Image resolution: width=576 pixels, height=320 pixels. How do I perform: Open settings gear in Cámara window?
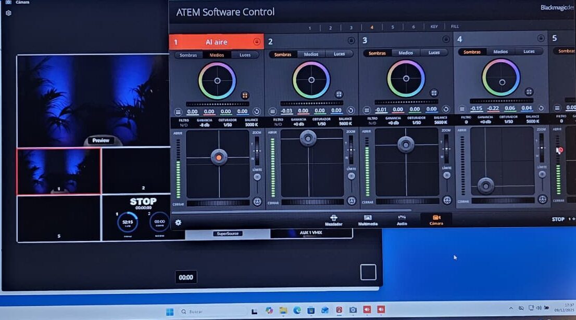tap(8, 13)
